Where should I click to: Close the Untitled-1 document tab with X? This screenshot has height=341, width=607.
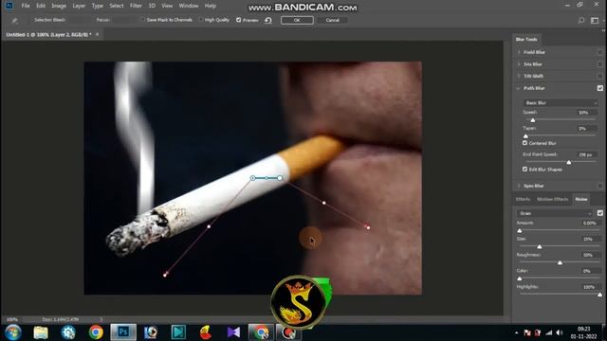[x=97, y=34]
